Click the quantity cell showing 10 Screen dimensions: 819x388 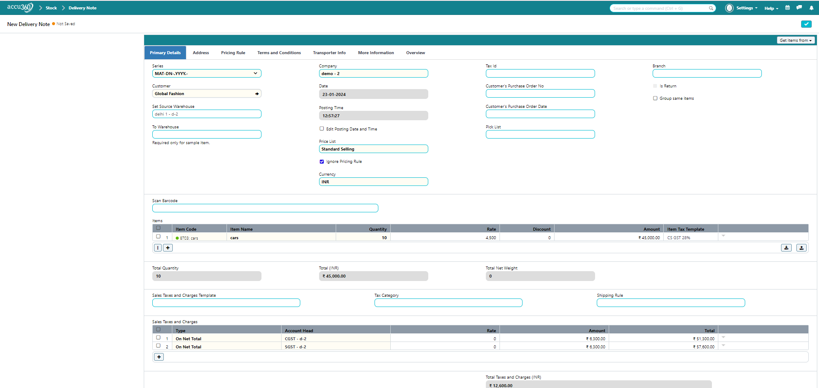(x=363, y=237)
